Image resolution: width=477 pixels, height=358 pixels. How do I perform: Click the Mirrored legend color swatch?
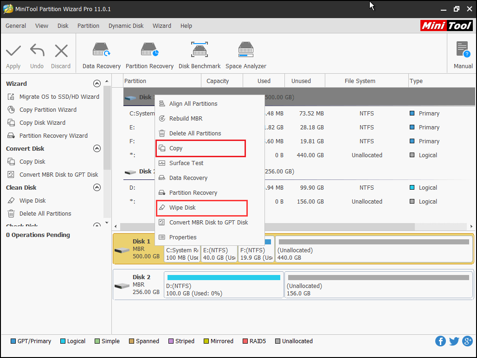206,341
